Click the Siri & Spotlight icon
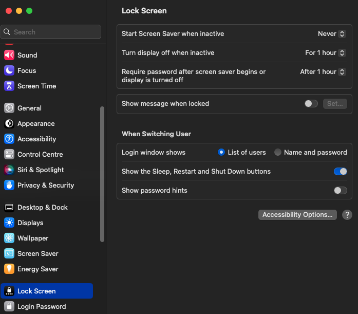Viewport: 358px width, 314px height. (x=9, y=170)
